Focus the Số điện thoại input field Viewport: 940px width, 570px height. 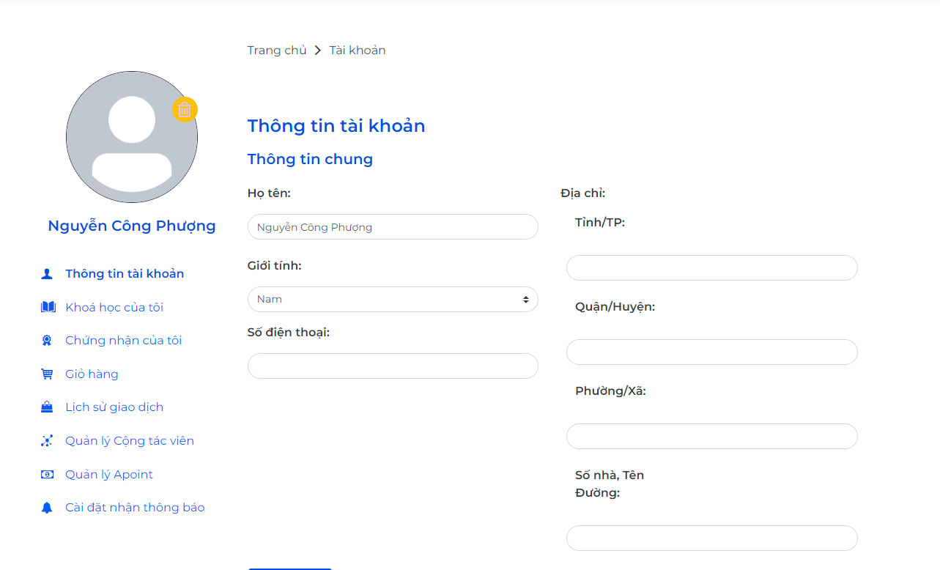(x=393, y=366)
